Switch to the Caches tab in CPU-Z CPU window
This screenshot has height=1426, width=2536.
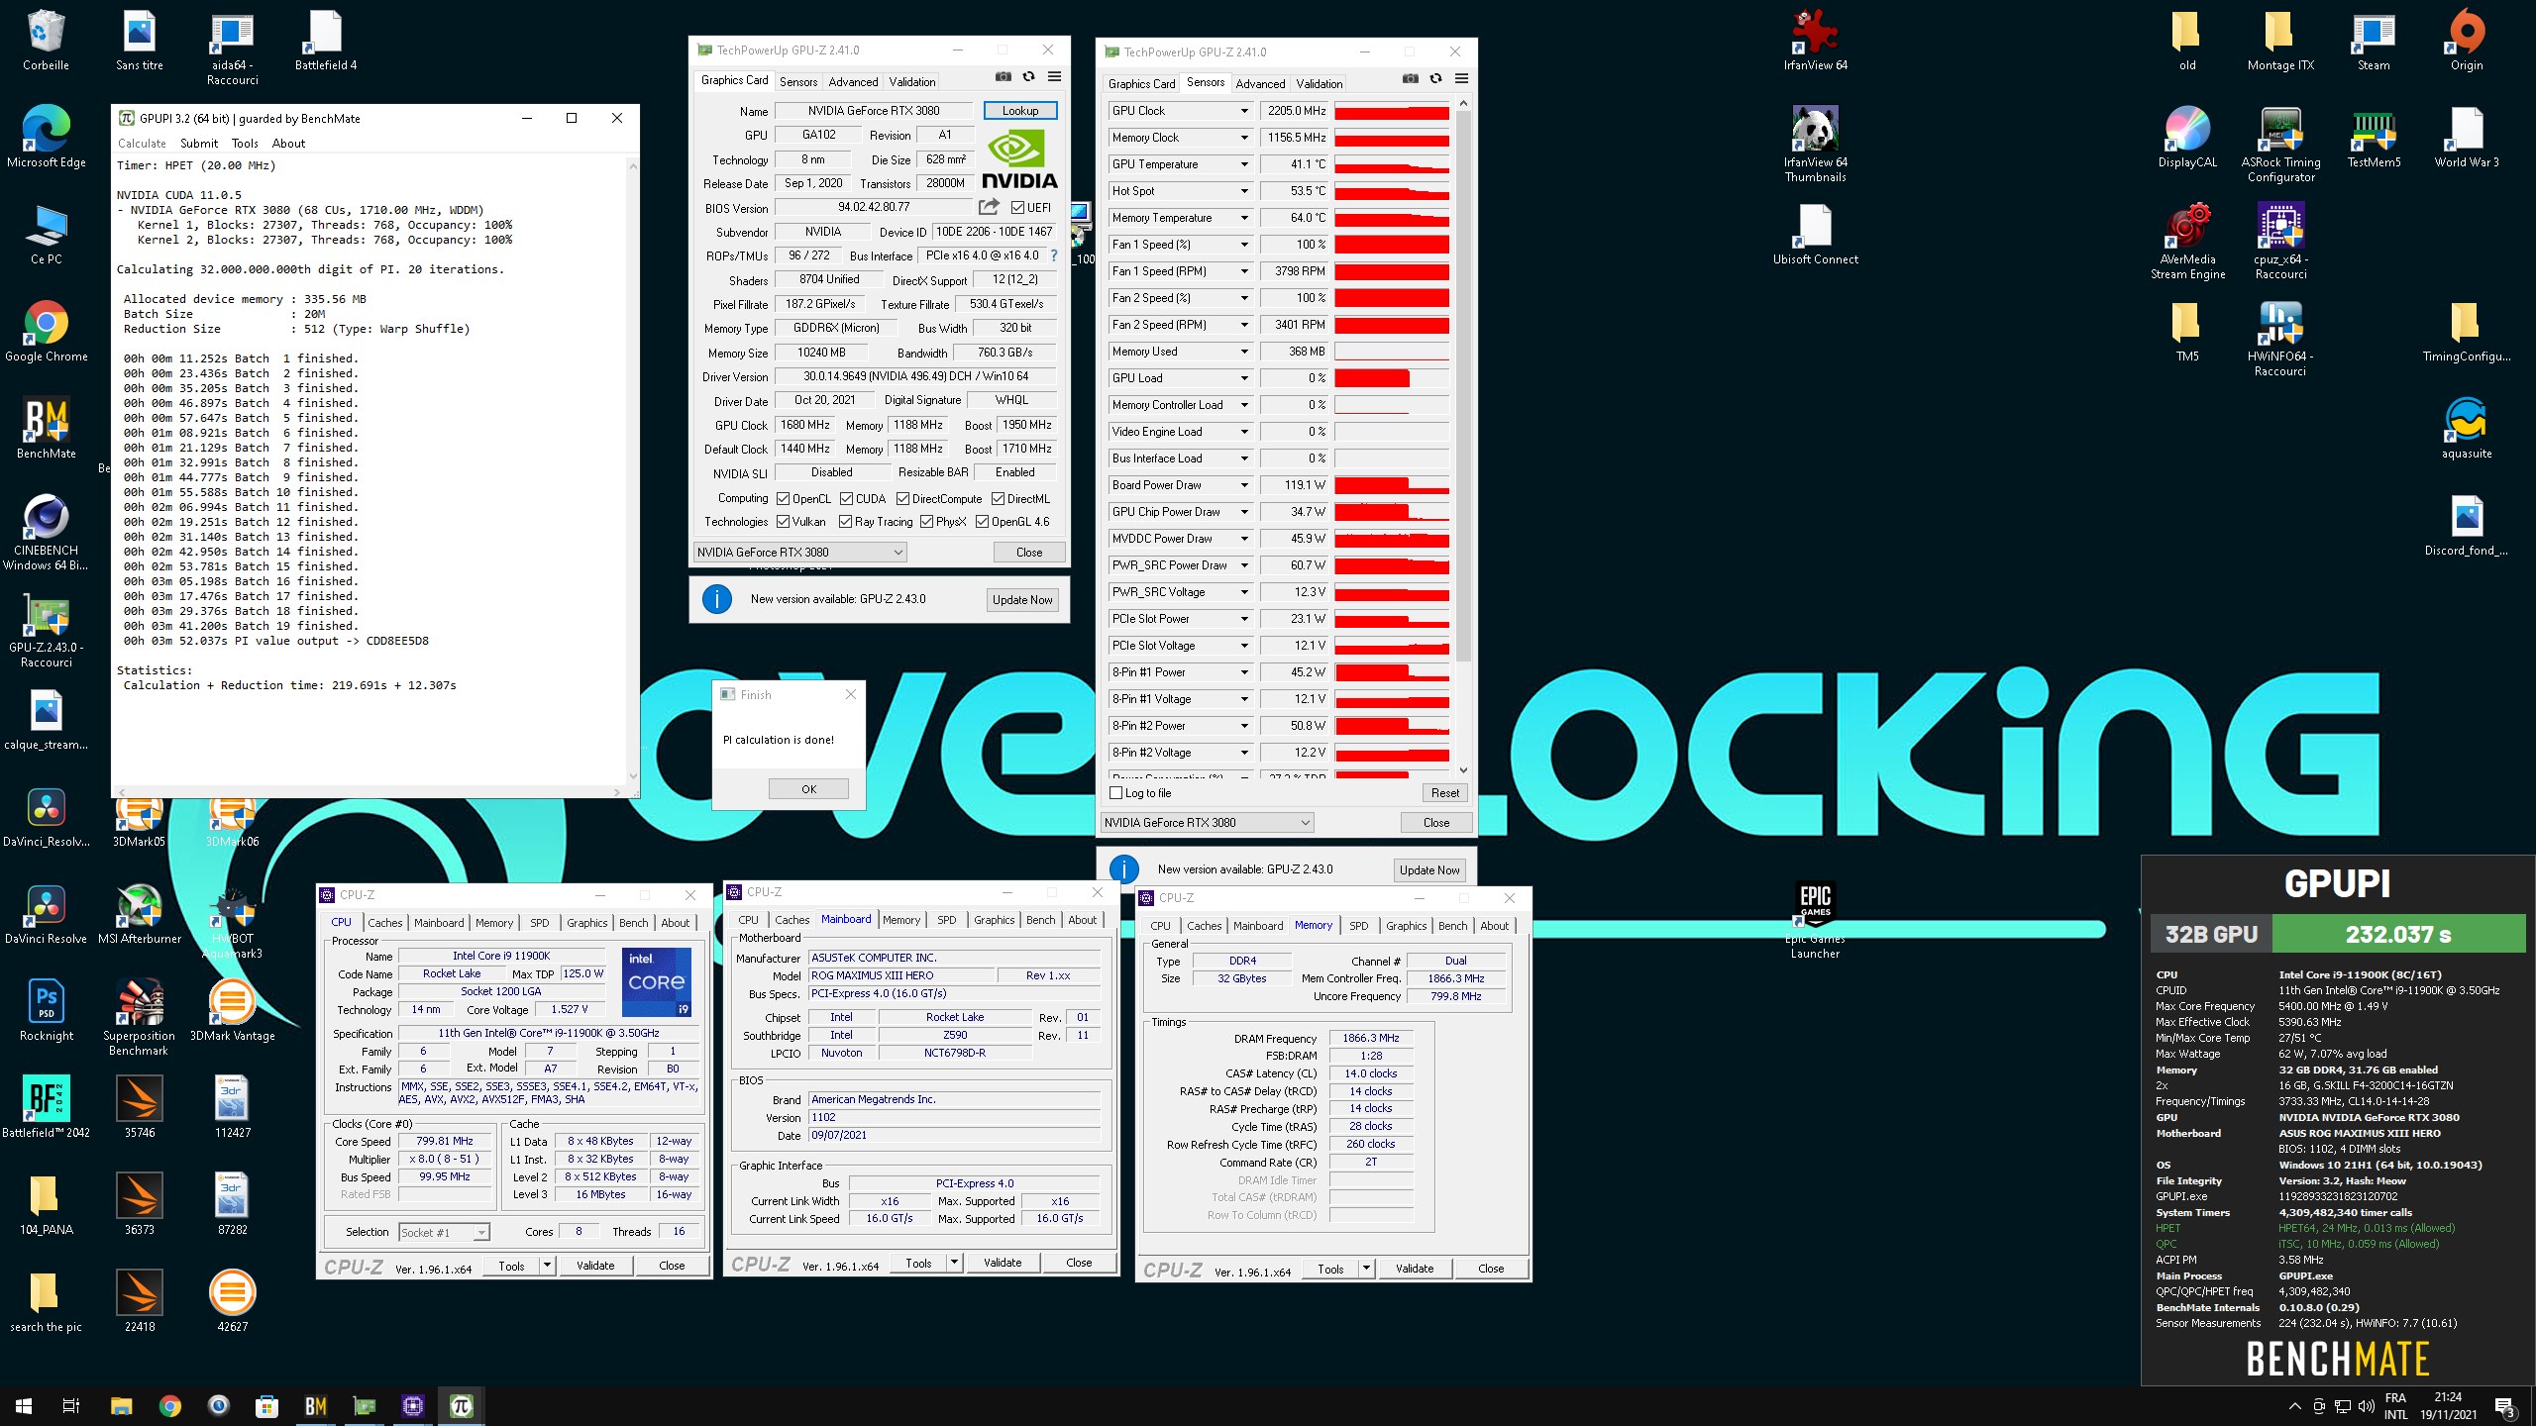point(385,923)
